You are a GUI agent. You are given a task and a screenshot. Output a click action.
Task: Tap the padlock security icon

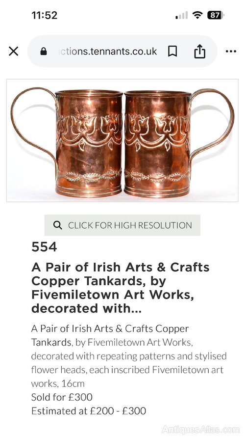click(x=44, y=51)
